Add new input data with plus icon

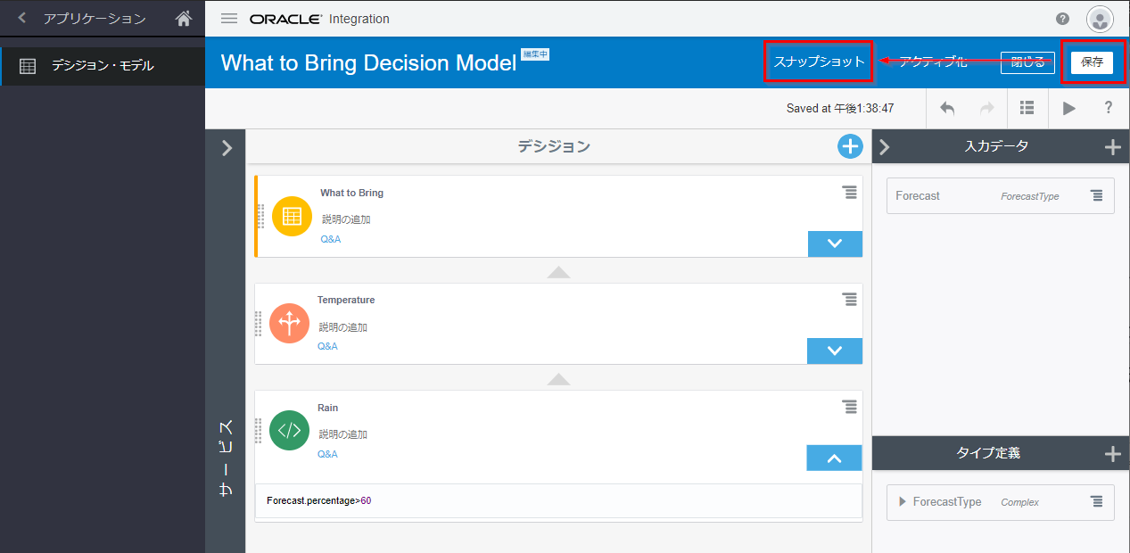tap(1112, 148)
